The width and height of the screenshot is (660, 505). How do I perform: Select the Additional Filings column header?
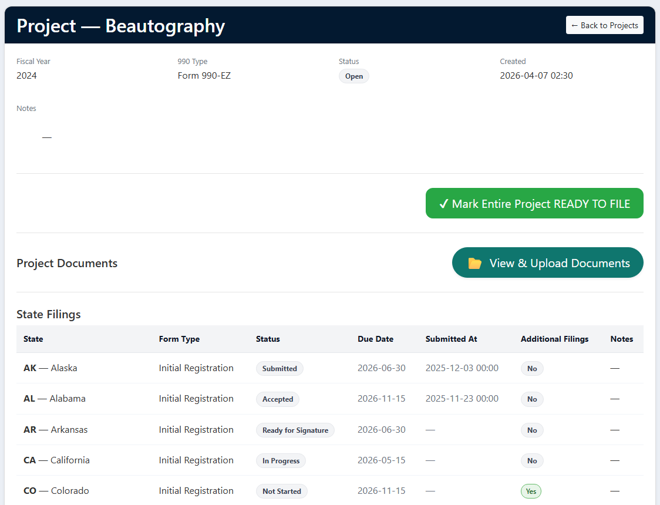coord(554,339)
